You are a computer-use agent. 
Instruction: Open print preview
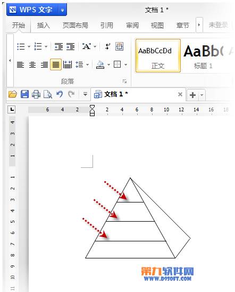click(48, 94)
